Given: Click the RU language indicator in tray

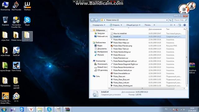Looking at the screenshot, I should [166, 109].
